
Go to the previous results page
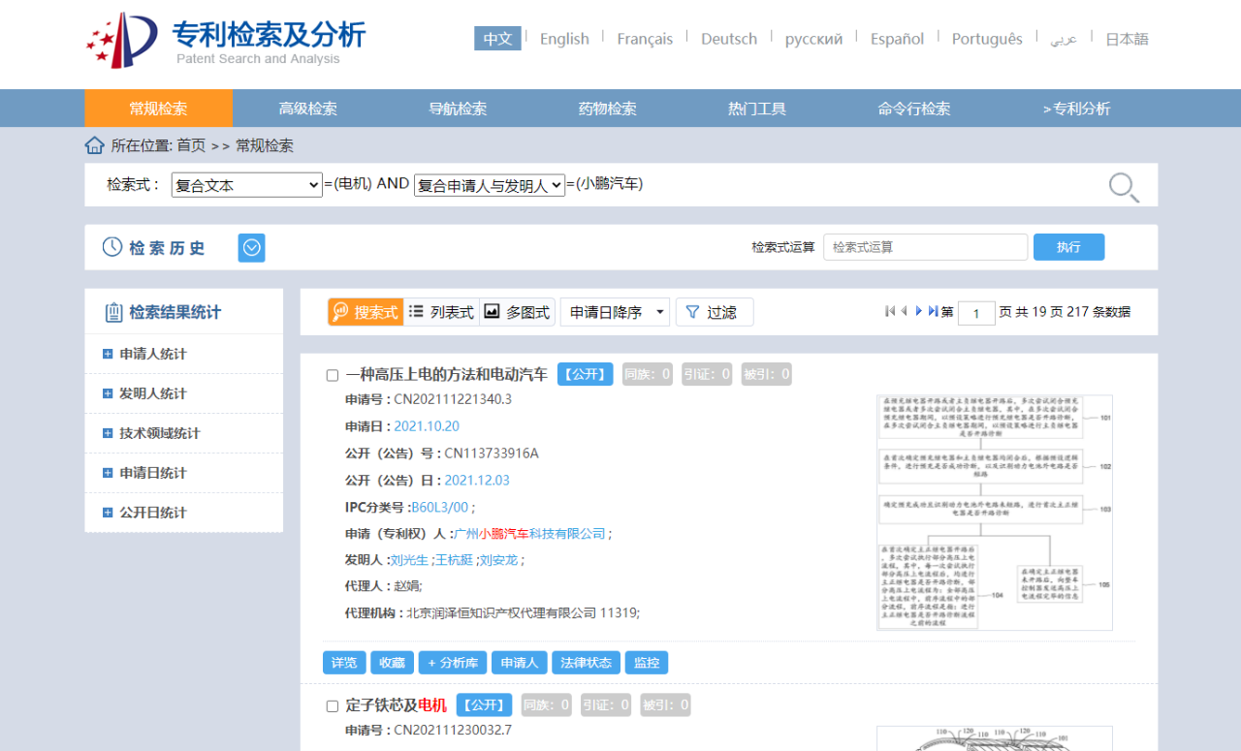pos(905,311)
